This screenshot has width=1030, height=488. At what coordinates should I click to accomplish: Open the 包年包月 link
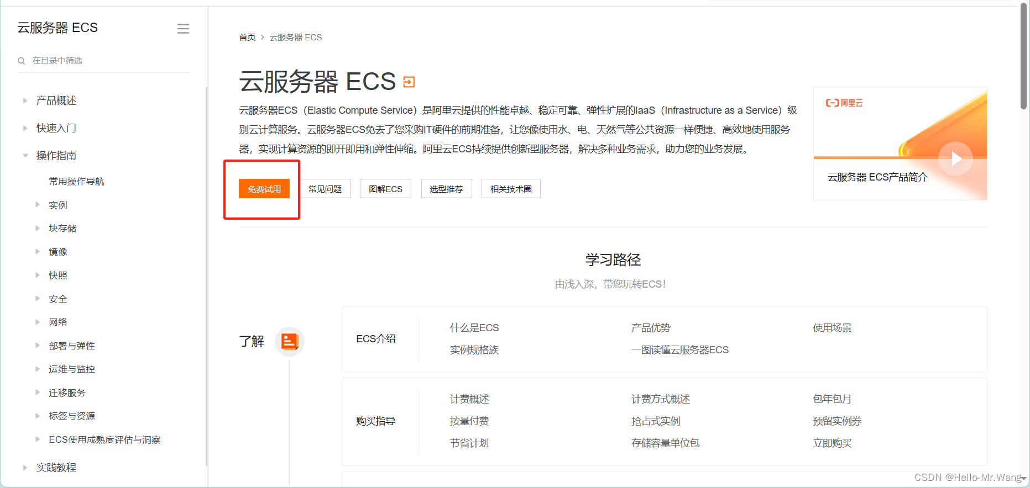click(x=832, y=399)
